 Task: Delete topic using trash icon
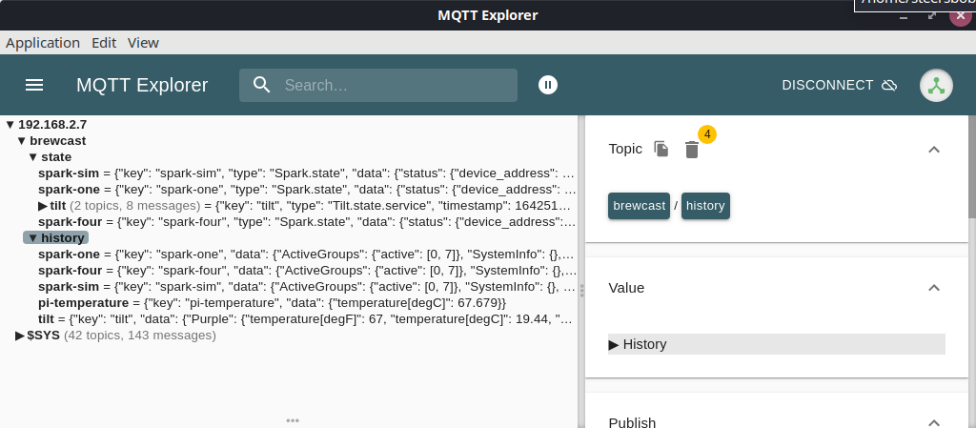tap(692, 150)
